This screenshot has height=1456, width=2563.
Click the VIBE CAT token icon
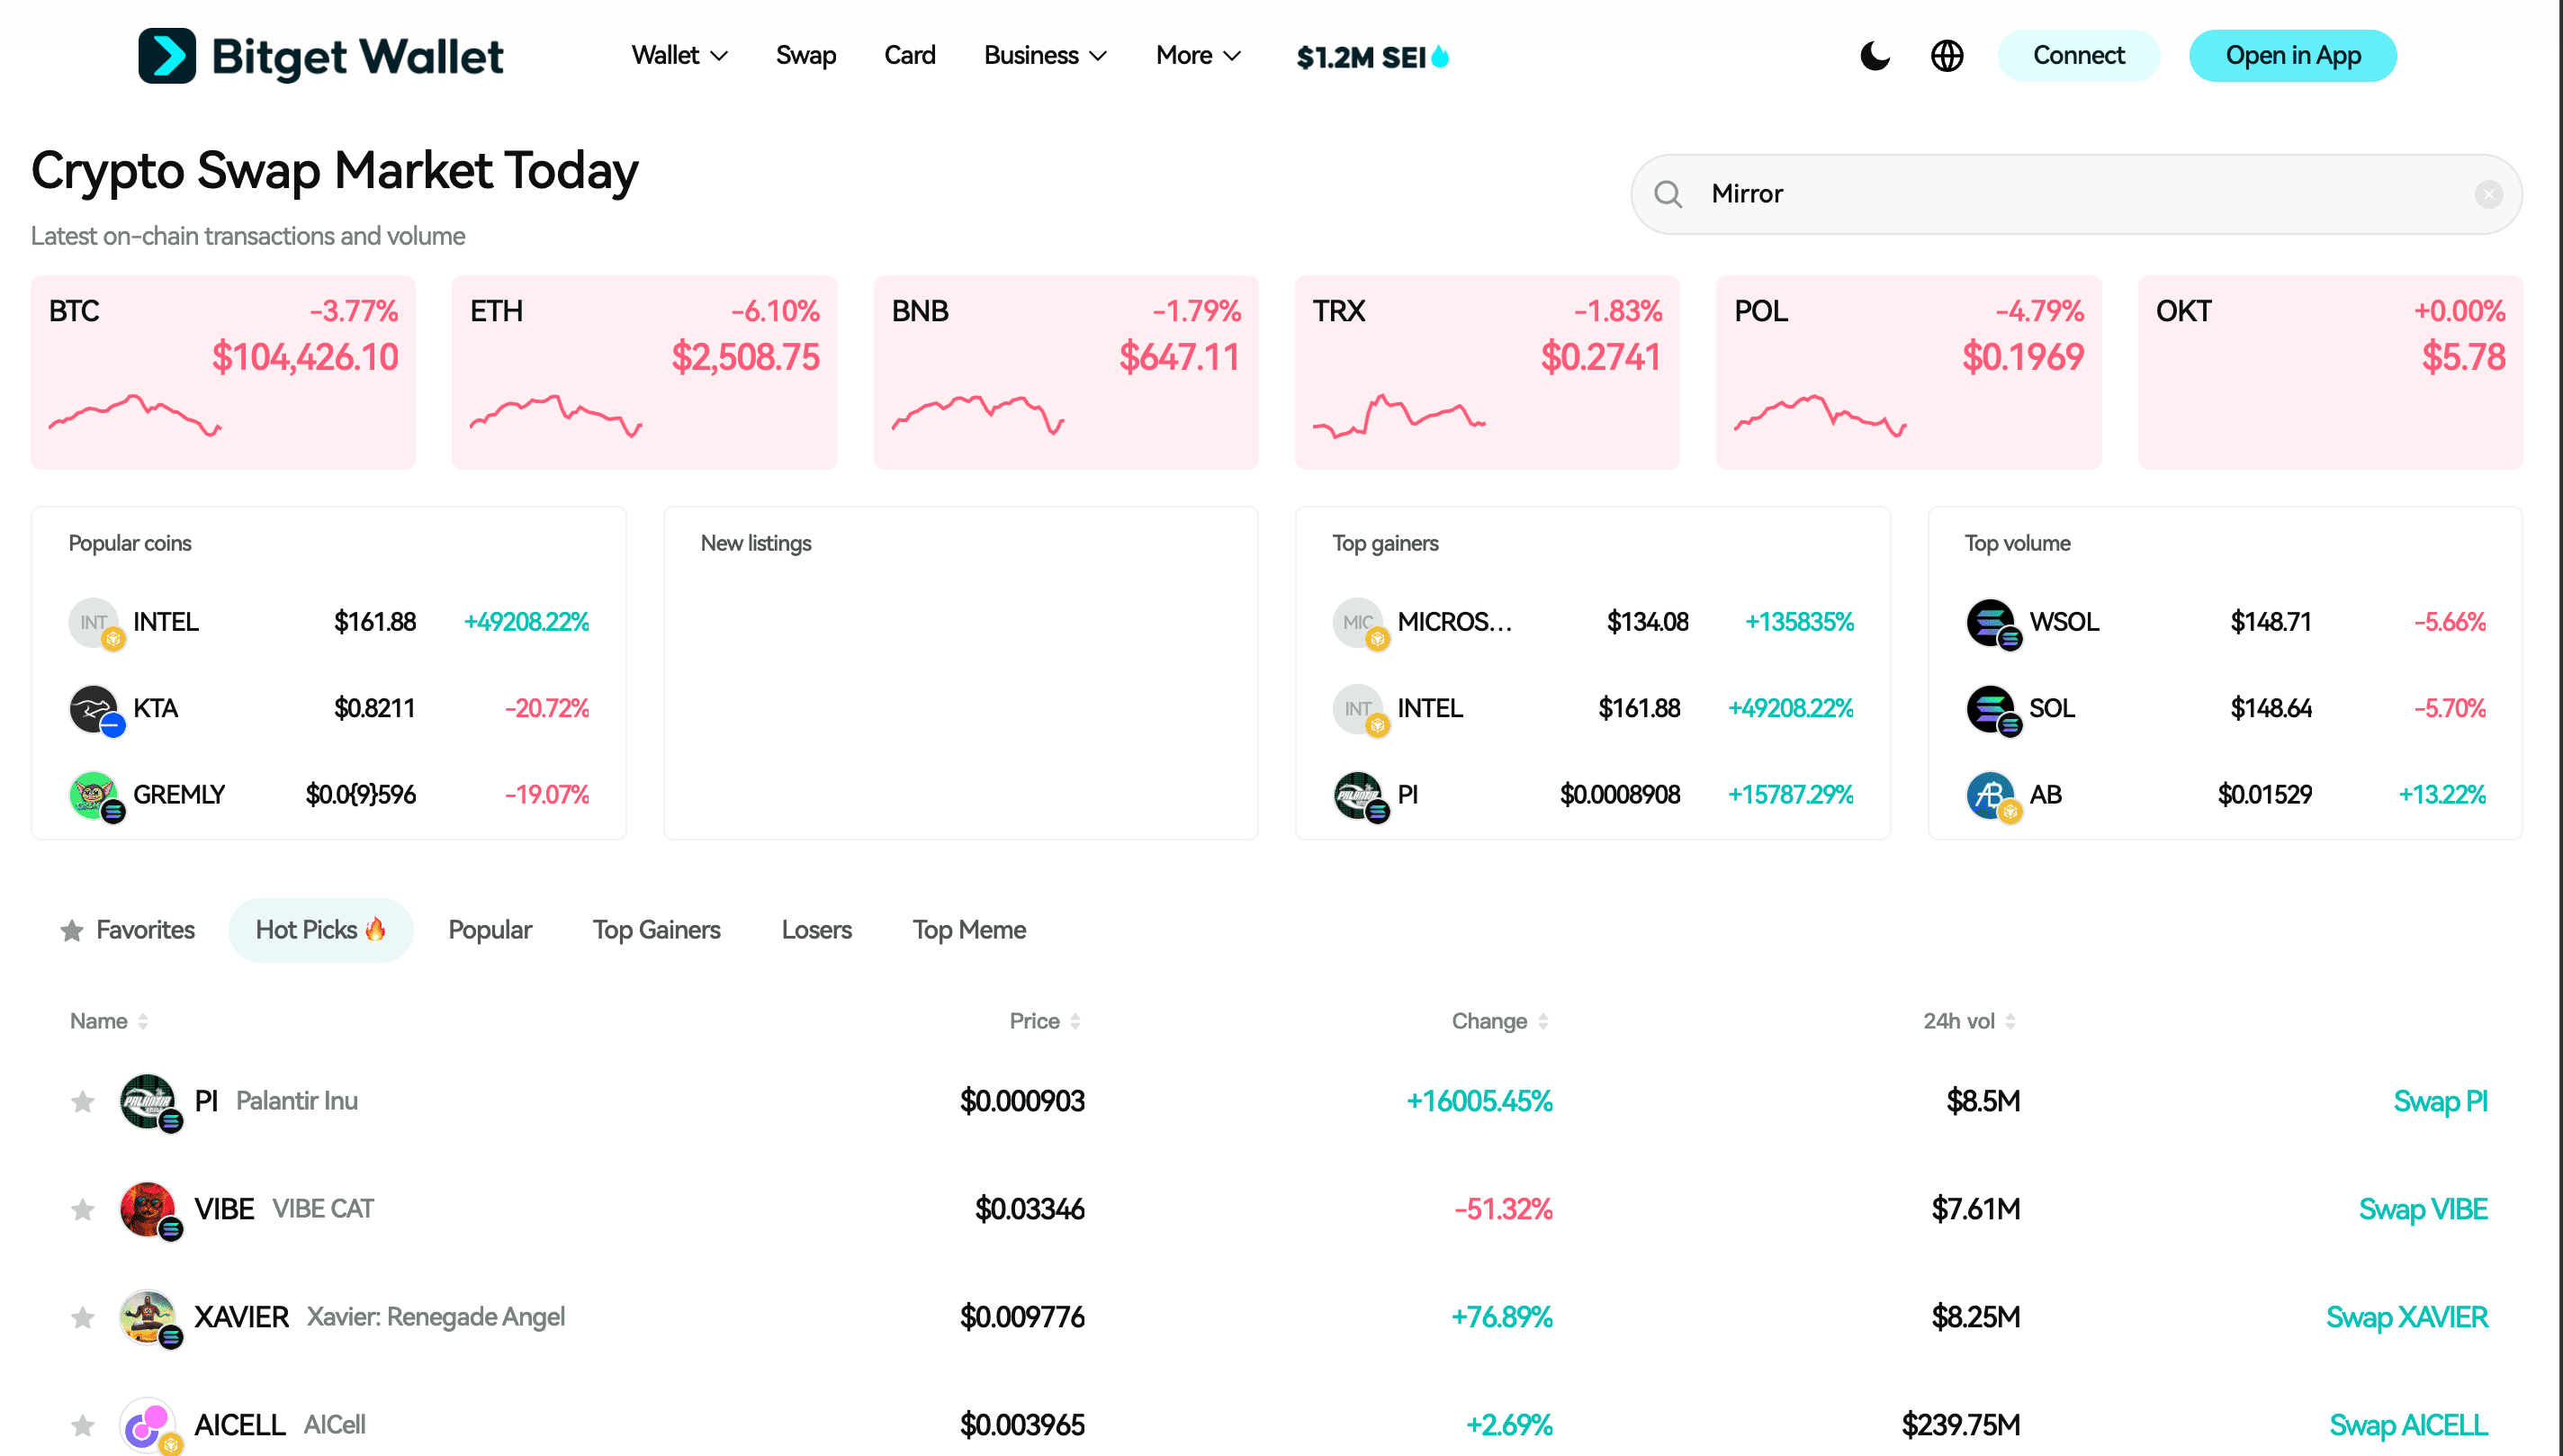(x=149, y=1210)
